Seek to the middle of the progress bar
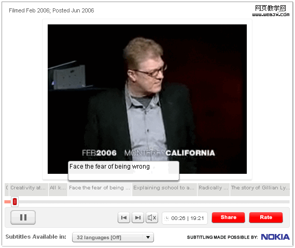Image resolution: width=295 pixels, height=248 pixels. pyautogui.click(x=147, y=202)
